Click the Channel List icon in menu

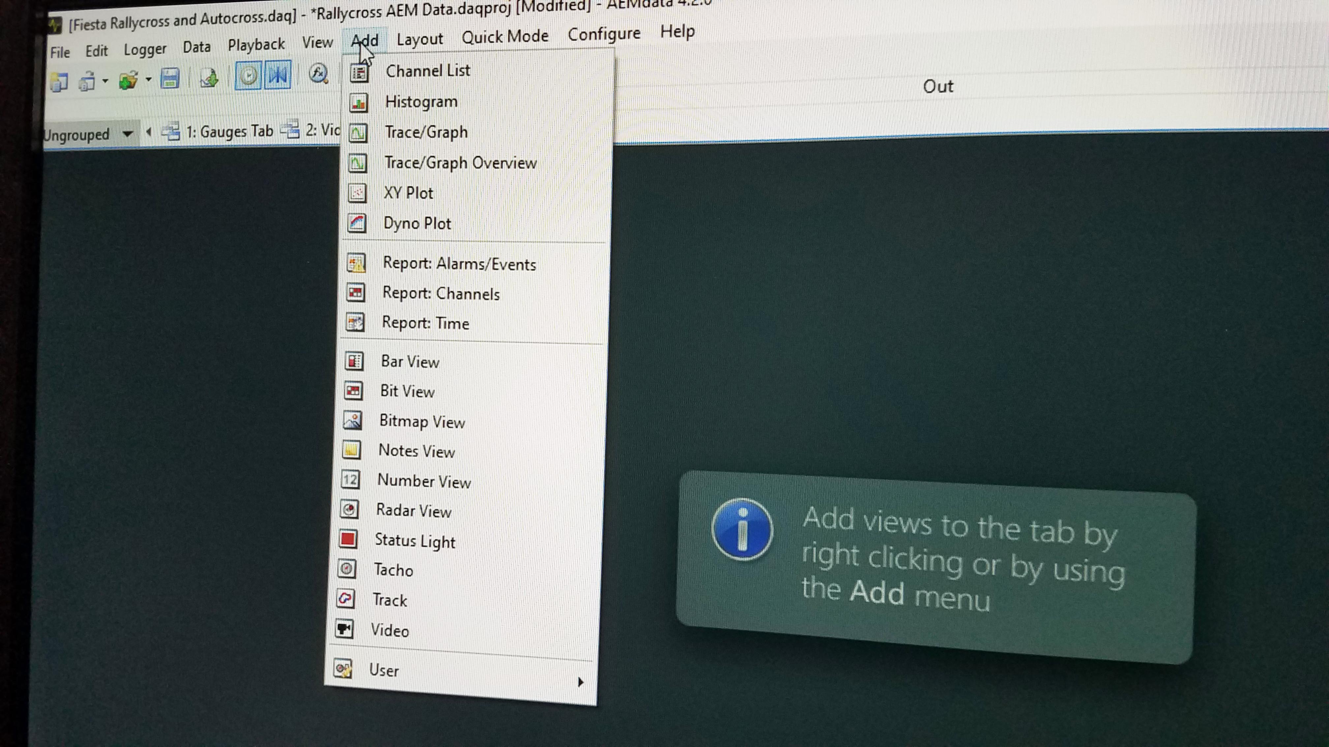(359, 73)
